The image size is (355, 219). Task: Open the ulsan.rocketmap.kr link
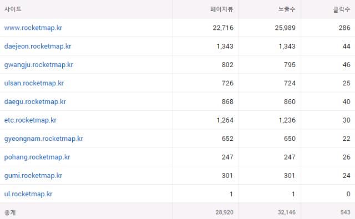34,83
